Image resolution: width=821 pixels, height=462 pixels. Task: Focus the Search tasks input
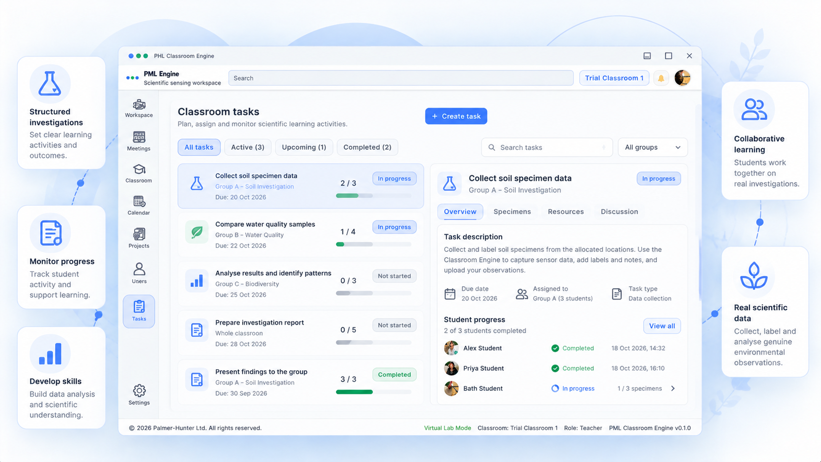coord(547,147)
